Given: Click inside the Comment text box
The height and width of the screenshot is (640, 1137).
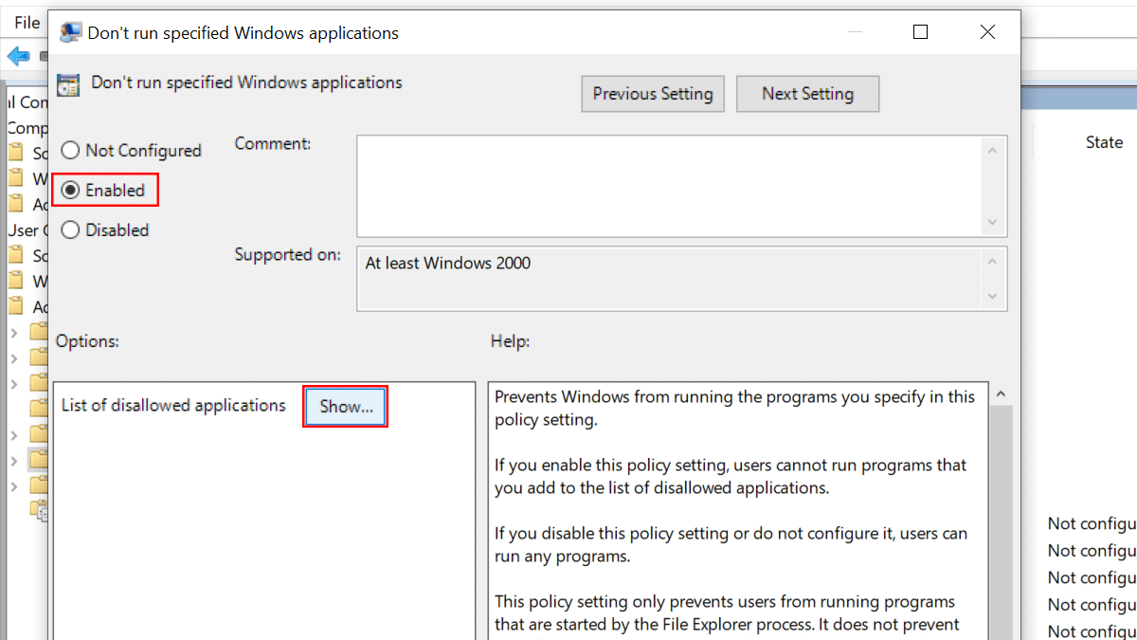Looking at the screenshot, I should tap(669, 186).
